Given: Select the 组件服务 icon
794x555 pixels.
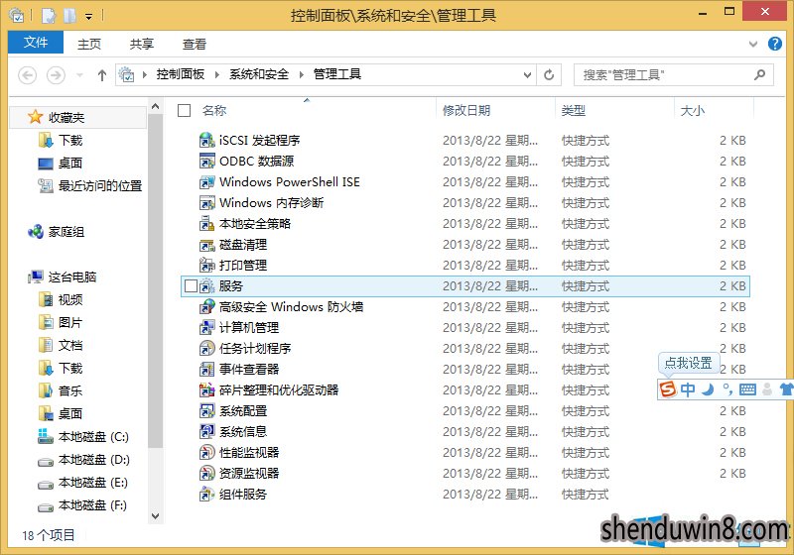Looking at the screenshot, I should (206, 494).
